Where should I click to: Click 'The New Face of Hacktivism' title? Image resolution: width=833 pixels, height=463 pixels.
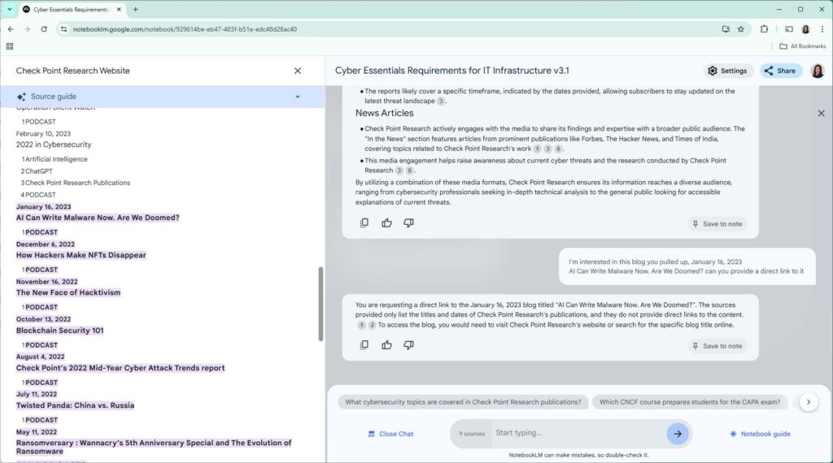[68, 292]
